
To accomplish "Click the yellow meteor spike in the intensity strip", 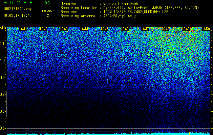I will [x=189, y=133].
